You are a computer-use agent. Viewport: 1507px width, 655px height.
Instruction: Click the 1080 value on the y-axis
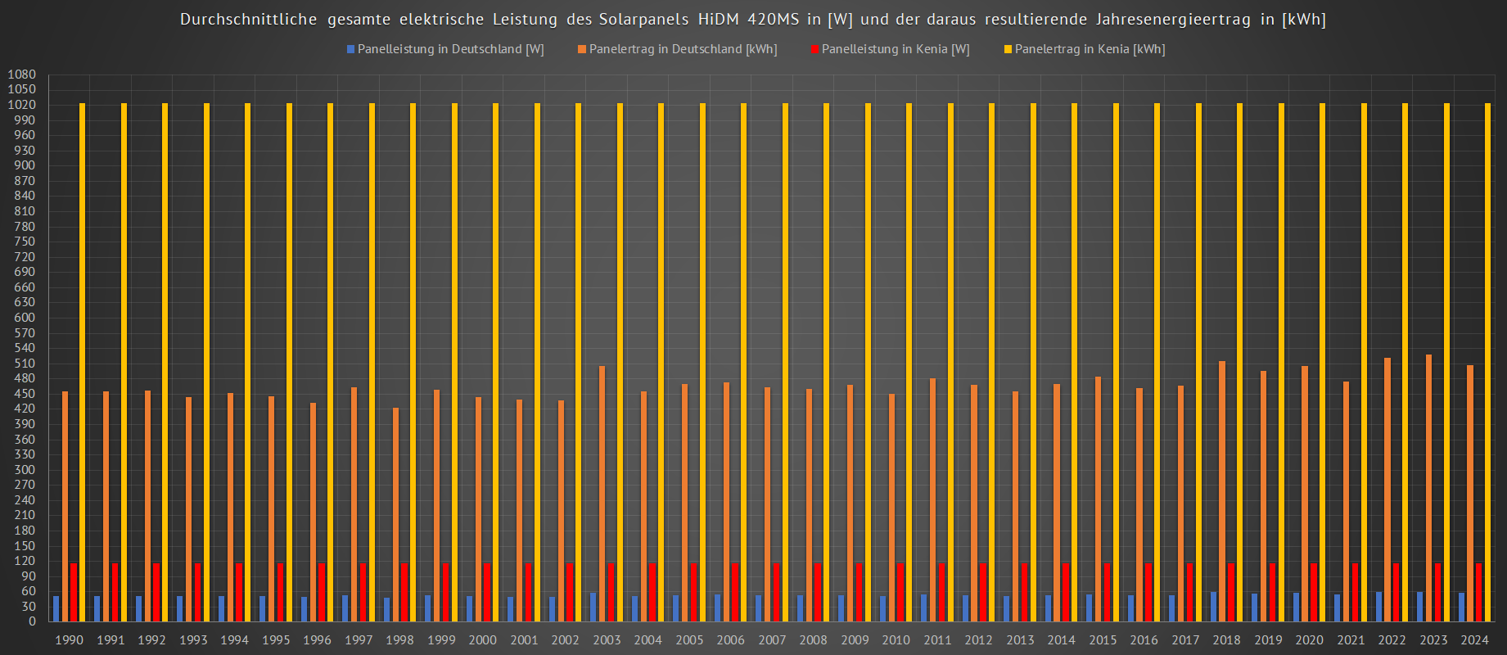21,75
